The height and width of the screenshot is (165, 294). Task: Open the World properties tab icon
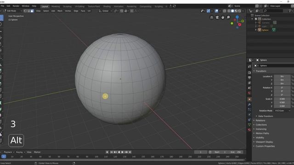coord(249,93)
